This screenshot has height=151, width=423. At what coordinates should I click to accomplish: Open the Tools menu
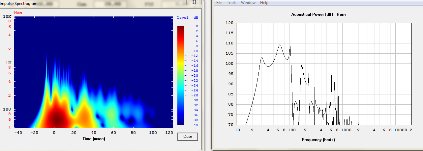[x=231, y=3]
